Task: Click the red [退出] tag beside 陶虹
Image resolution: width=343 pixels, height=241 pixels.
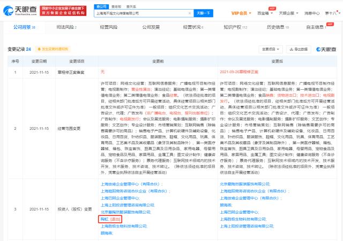Action: tap(115, 219)
